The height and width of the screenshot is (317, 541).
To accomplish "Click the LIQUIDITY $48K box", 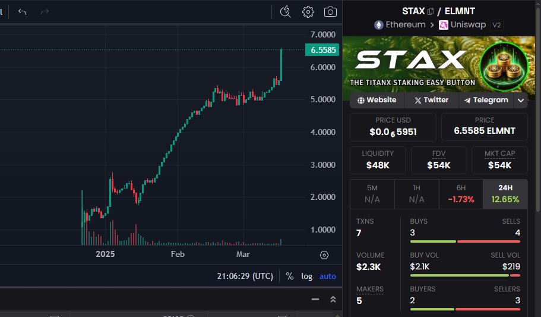I will (x=378, y=160).
